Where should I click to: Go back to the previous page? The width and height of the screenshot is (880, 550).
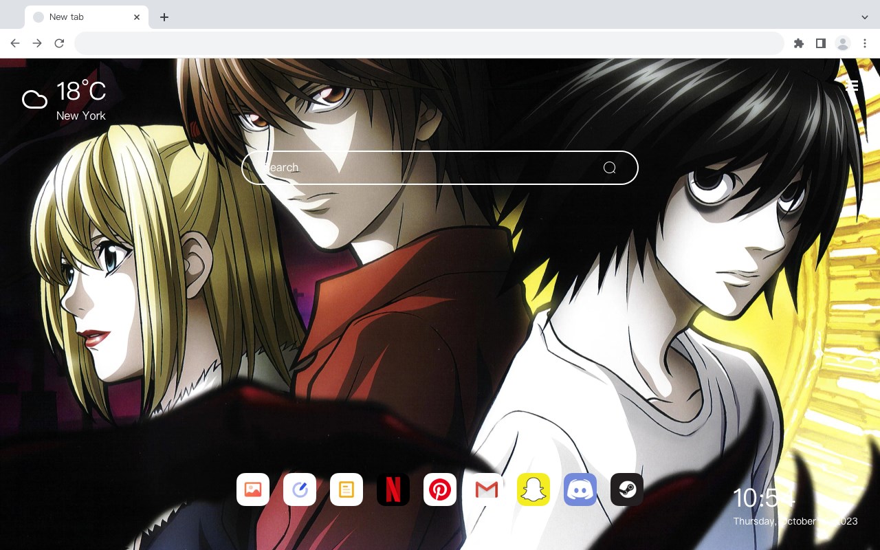pos(15,43)
